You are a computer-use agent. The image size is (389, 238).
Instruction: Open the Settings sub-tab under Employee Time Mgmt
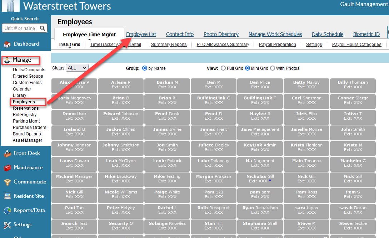click(x=314, y=44)
